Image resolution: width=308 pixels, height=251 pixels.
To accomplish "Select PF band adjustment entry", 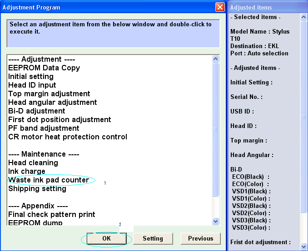I will (44, 128).
